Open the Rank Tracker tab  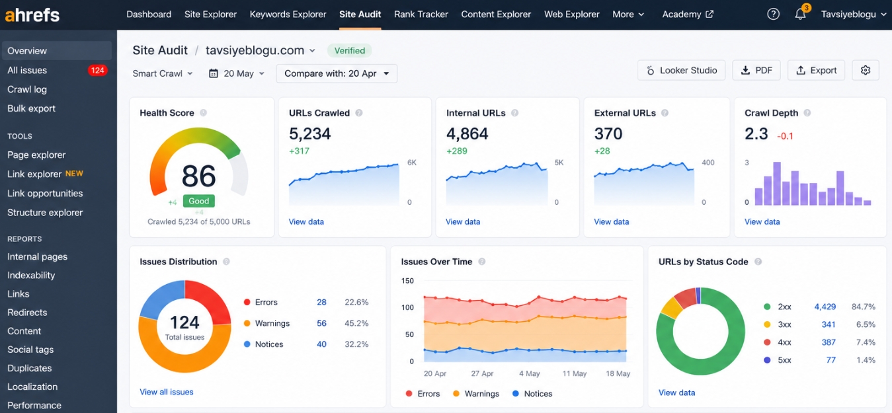[421, 14]
